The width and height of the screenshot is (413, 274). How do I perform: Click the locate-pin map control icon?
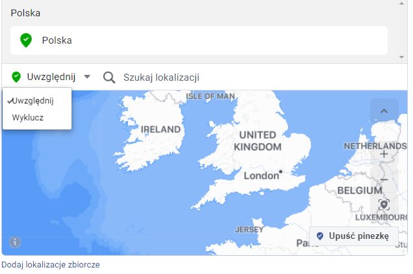(384, 204)
